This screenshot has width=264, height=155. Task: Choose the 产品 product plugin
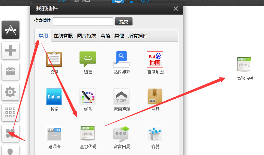(x=155, y=97)
